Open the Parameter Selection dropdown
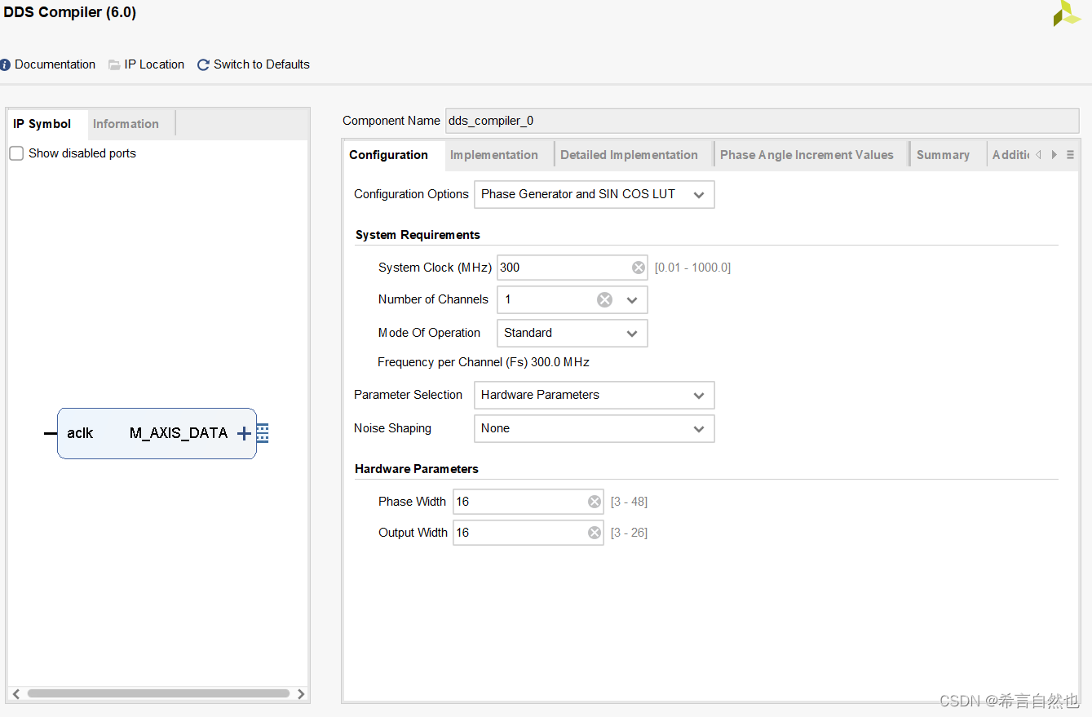The height and width of the screenshot is (717, 1092). (594, 395)
